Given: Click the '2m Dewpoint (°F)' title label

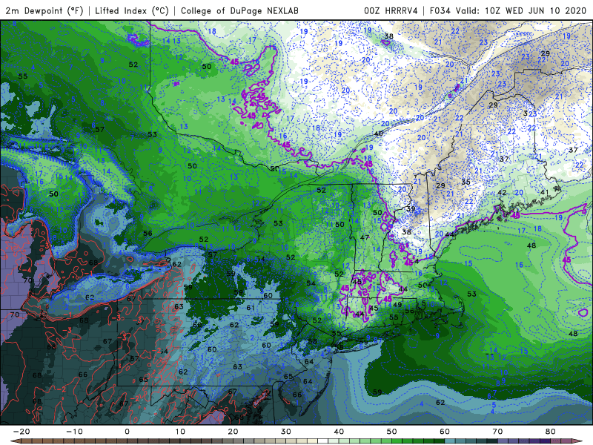Looking at the screenshot, I should tap(44, 10).
